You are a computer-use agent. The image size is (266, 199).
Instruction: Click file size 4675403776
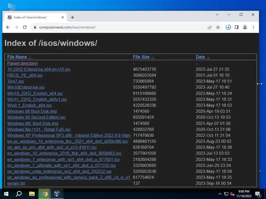click(x=144, y=69)
